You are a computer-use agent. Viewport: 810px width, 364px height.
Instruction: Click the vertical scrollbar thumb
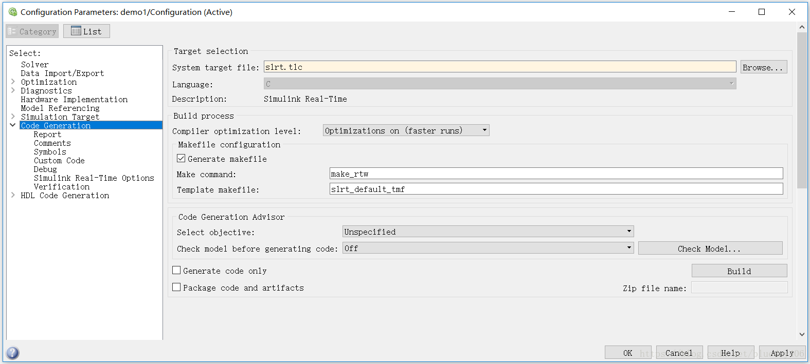click(x=802, y=110)
